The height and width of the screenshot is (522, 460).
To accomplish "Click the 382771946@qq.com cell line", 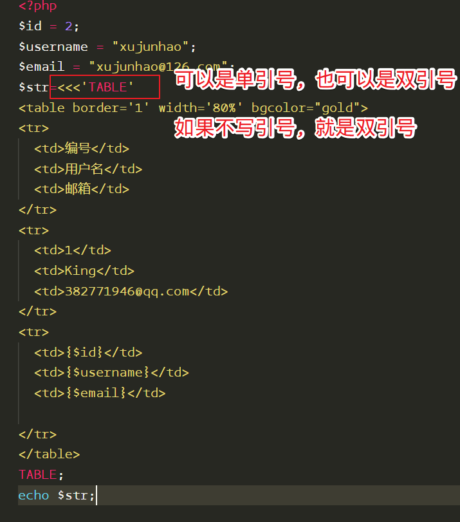I will pos(131,292).
